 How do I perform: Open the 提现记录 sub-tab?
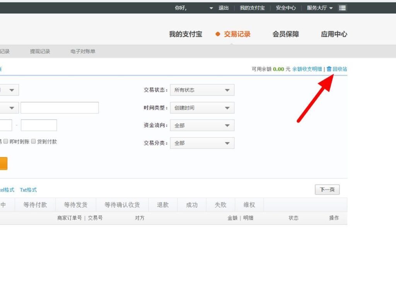click(x=40, y=51)
